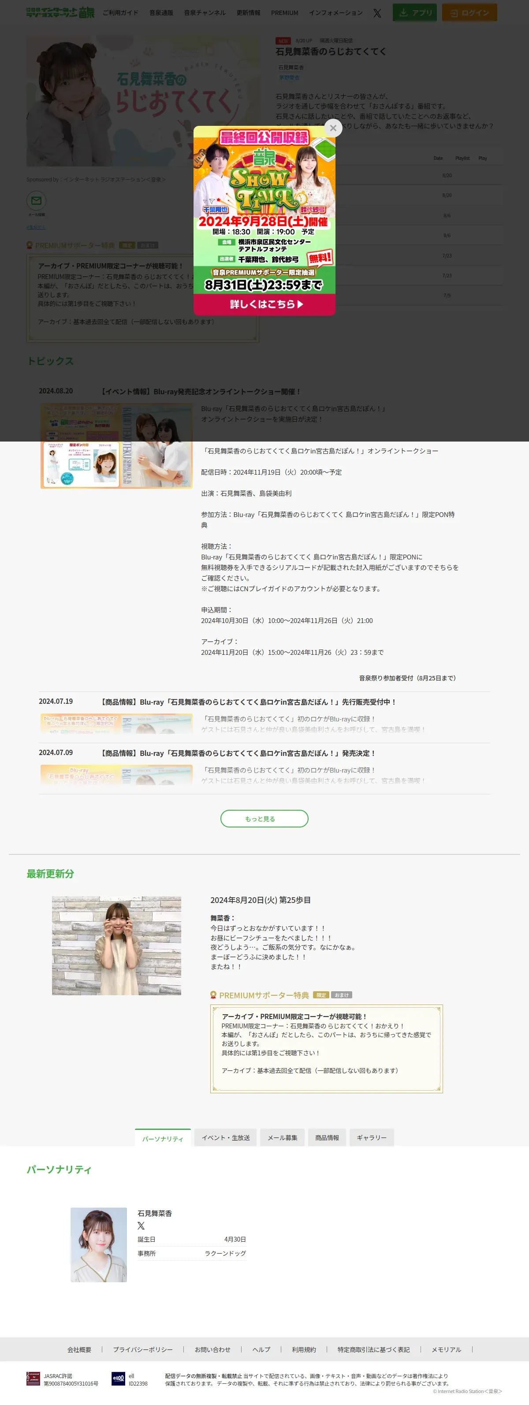Select the パーソナリティ tab
Screen dimensions: 529x1405
[163, 1138]
